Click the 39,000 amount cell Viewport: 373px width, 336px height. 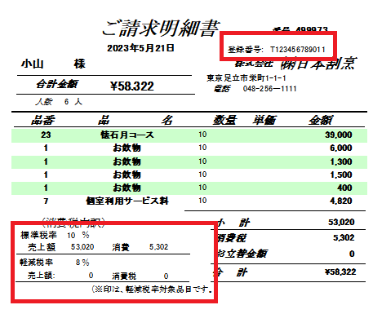pos(338,135)
